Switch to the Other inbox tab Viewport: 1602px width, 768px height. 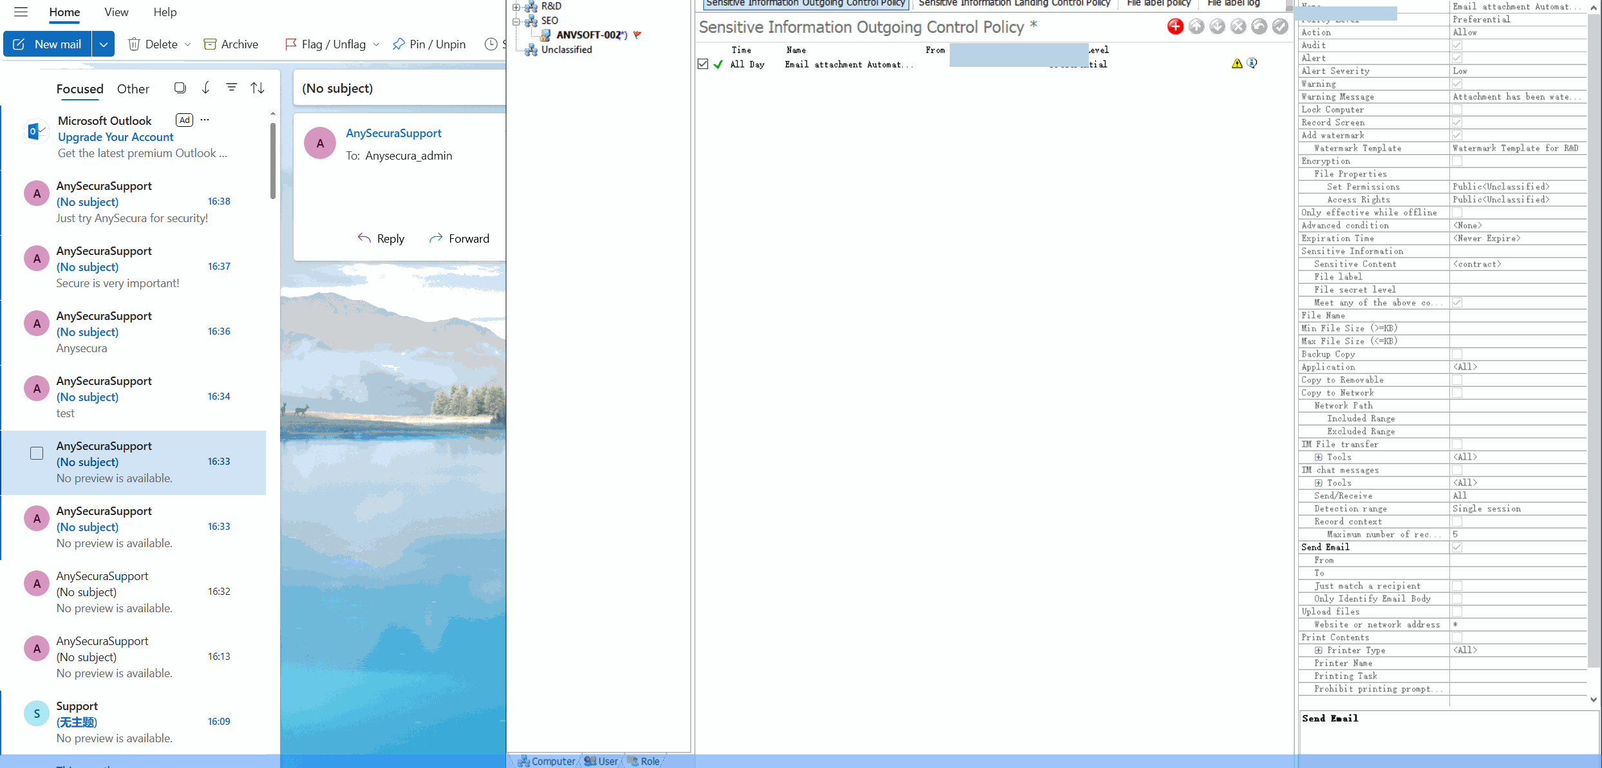[x=133, y=89]
